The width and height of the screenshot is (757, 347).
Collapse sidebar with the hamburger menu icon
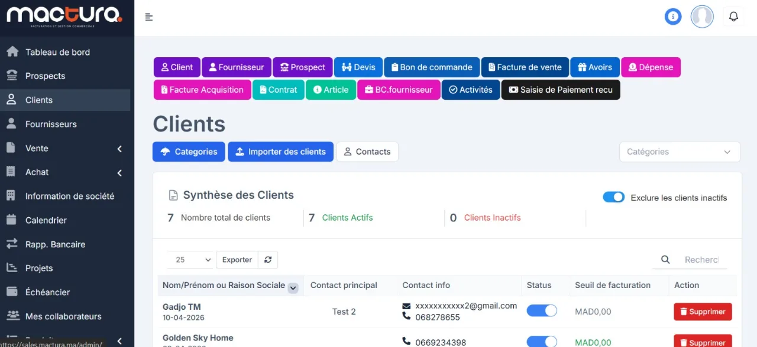point(149,17)
